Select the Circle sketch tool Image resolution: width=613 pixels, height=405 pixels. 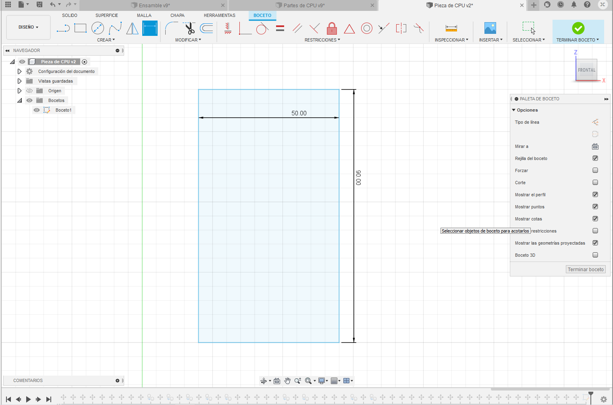point(98,28)
